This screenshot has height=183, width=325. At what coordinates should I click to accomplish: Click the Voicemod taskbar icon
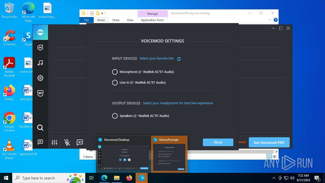click(142, 178)
